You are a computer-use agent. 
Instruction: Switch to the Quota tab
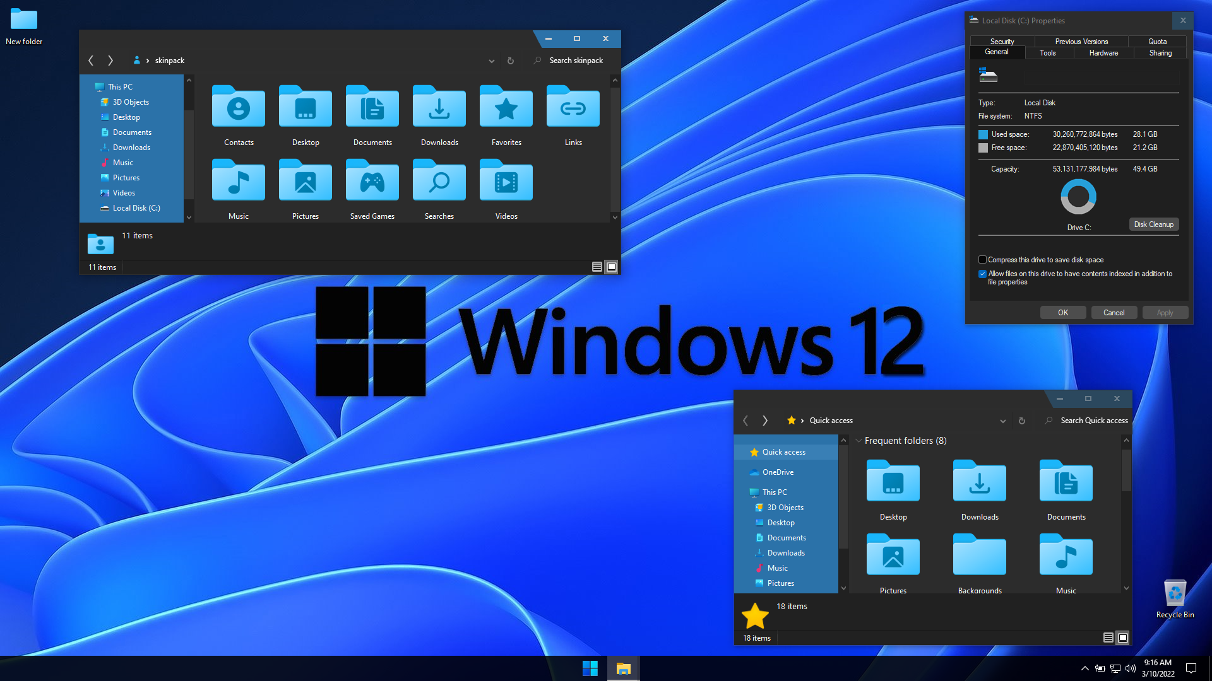click(1157, 42)
